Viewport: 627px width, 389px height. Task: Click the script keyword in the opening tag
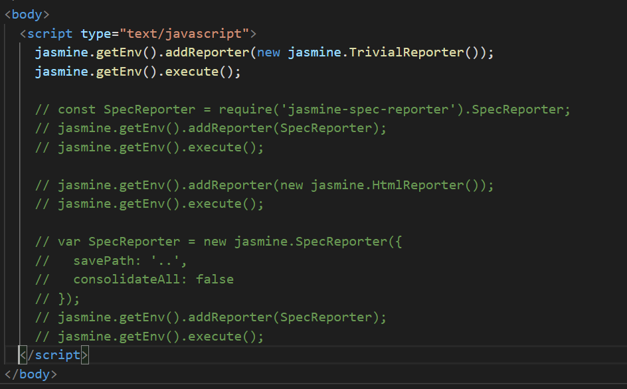click(x=50, y=34)
